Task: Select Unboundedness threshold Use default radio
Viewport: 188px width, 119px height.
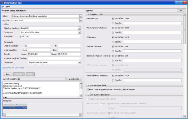Action: tap(113, 76)
